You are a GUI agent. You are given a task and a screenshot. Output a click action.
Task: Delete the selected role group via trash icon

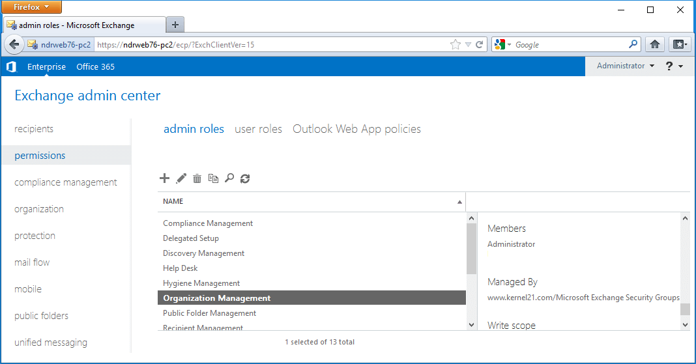(197, 178)
